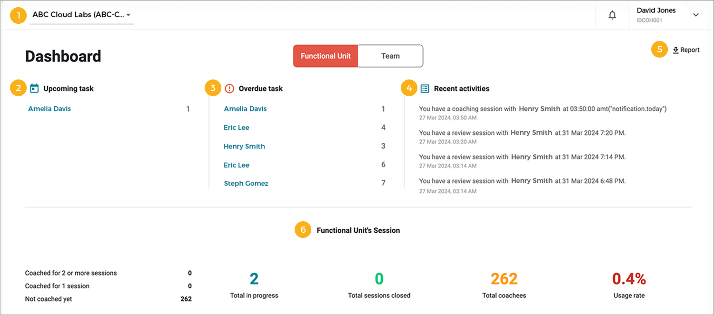Click the IDCOH001 user ID
Image resolution: width=714 pixels, height=315 pixels.
coord(649,20)
